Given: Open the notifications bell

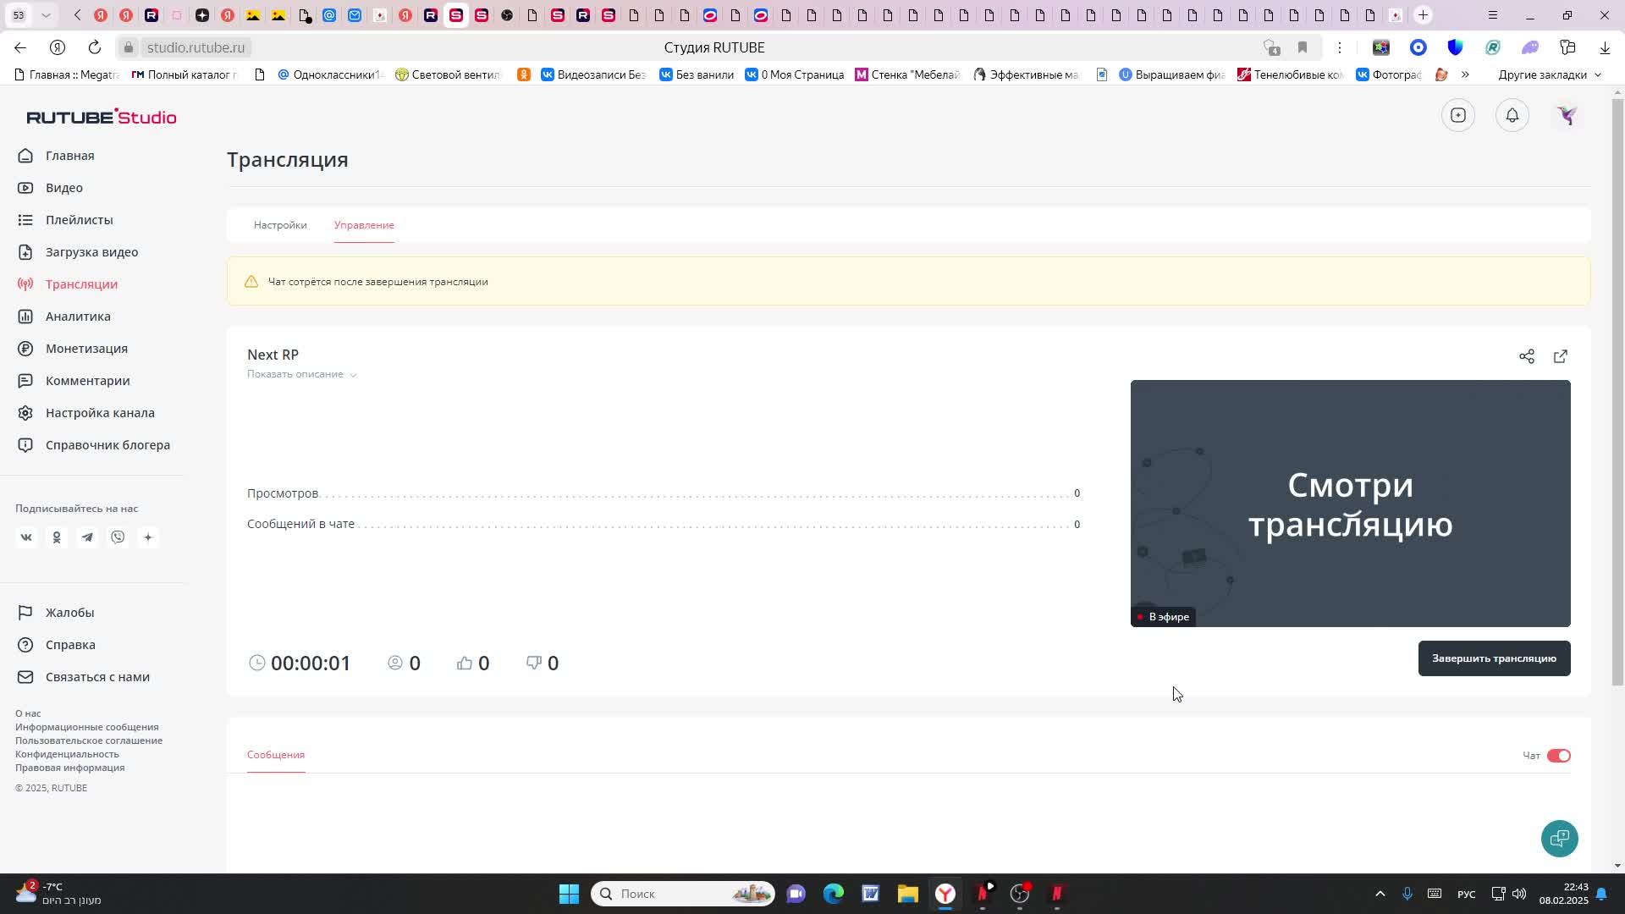Looking at the screenshot, I should click(x=1512, y=115).
